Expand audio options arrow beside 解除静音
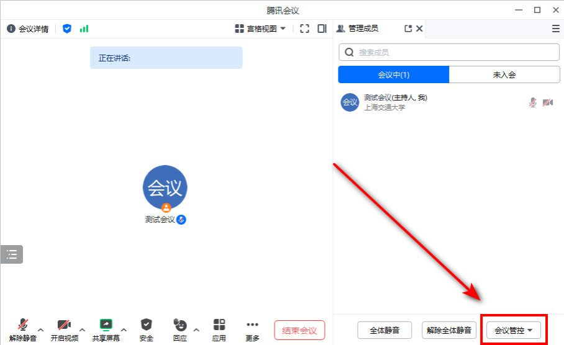The width and height of the screenshot is (564, 345). tap(40, 329)
